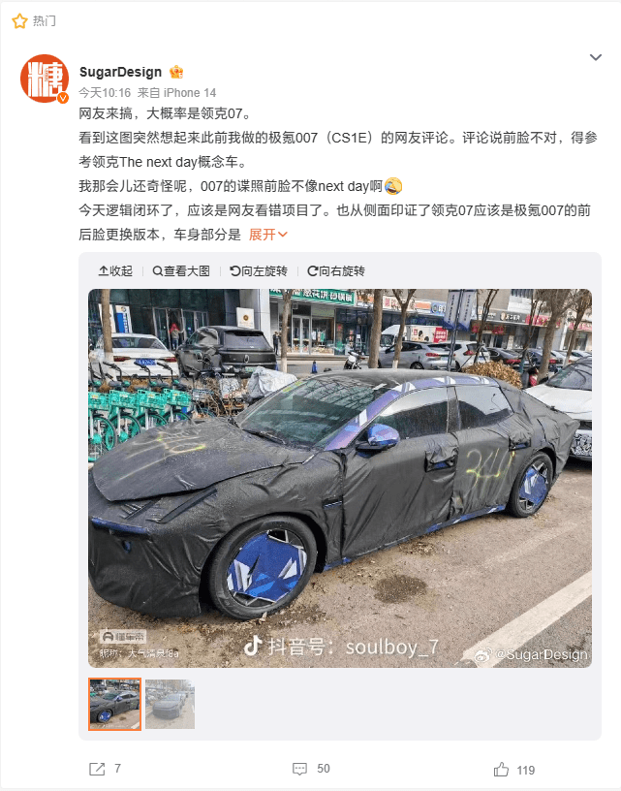Select the second faded thumbnail
Viewport: 621px width, 791px height.
coord(170,704)
